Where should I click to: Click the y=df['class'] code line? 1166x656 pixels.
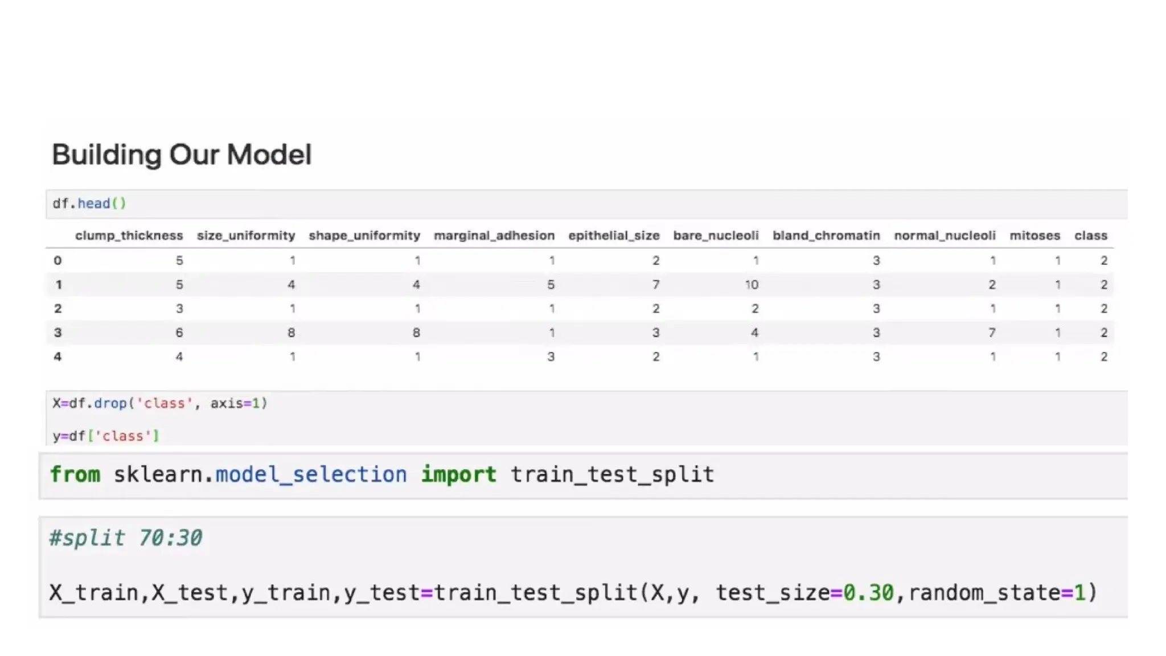click(106, 436)
